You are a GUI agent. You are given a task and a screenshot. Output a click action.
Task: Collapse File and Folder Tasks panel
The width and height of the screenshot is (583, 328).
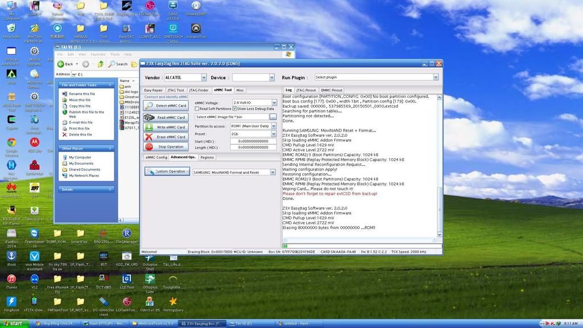pyautogui.click(x=110, y=85)
